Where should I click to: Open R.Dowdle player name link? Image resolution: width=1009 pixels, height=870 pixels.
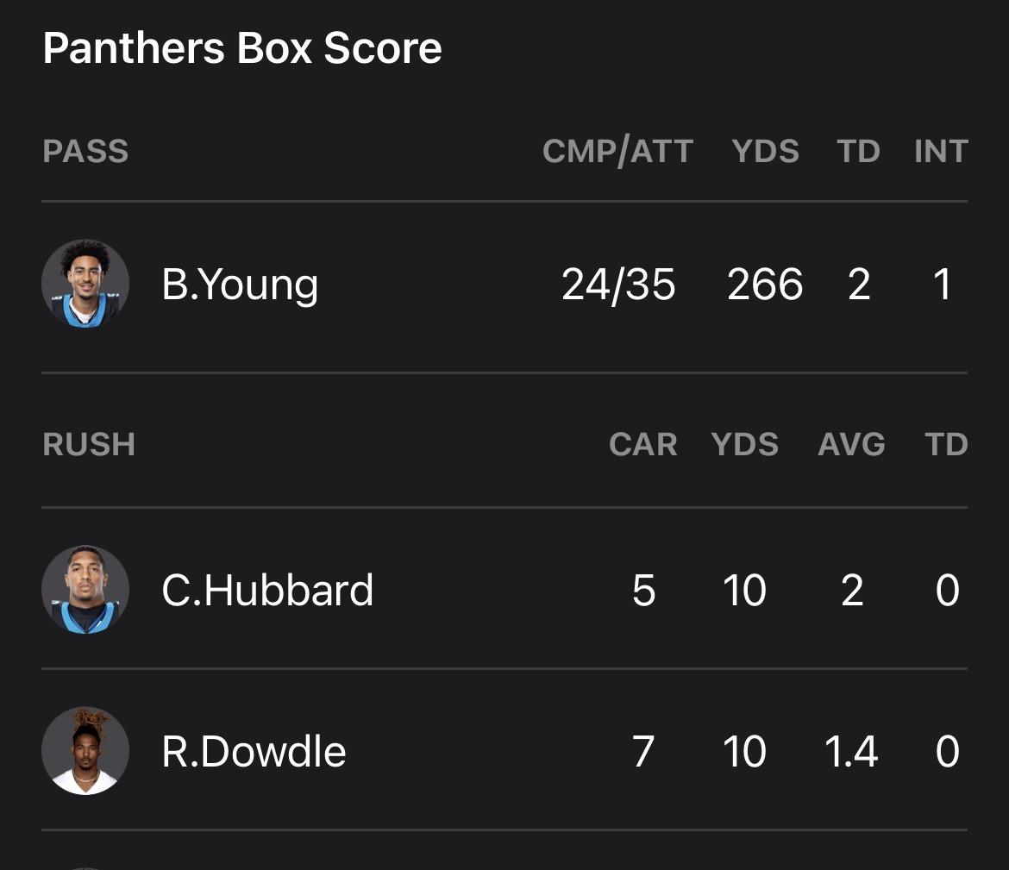coord(254,751)
